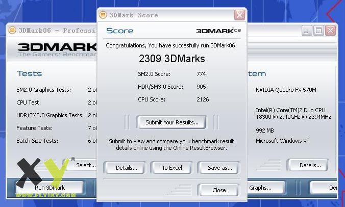The height and width of the screenshot is (207, 345).
Task: Close the 3DMark Score dialog via X
Action: [x=239, y=15]
